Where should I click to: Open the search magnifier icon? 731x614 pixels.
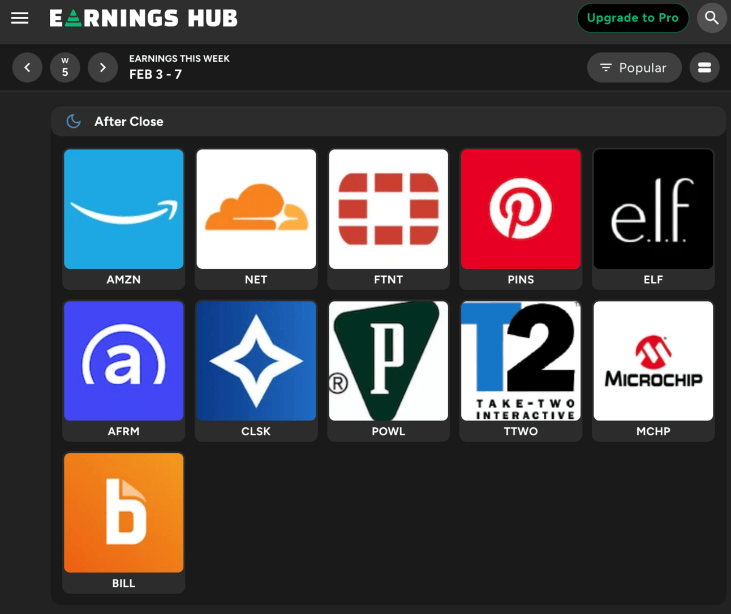pos(712,18)
